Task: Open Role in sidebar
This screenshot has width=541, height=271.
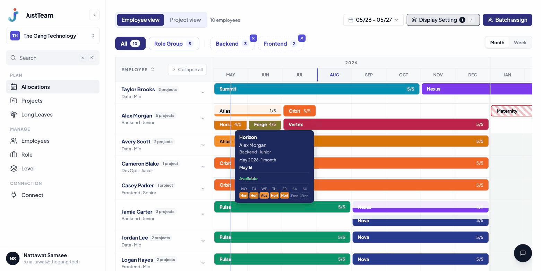Action: (53, 155)
